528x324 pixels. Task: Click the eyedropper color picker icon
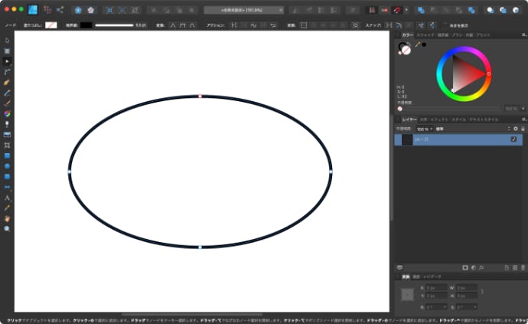click(x=417, y=45)
